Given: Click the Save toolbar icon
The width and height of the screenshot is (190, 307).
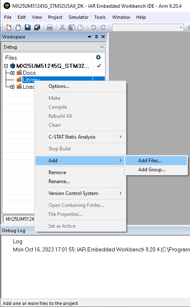Looking at the screenshot, I should click(28, 27).
